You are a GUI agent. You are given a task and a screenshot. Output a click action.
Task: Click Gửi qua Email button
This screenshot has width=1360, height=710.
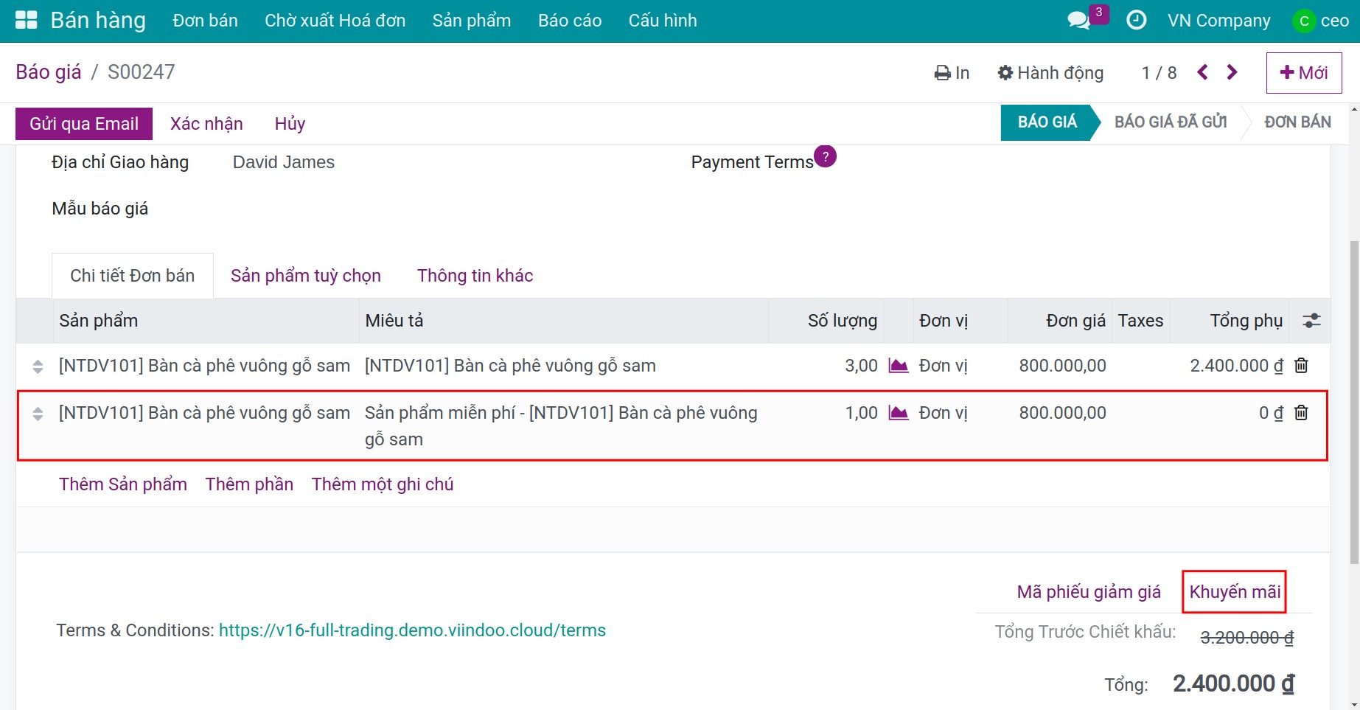(84, 124)
